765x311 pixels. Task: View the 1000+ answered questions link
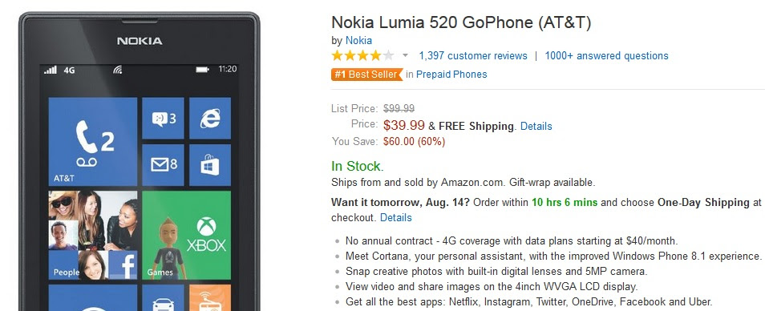606,55
